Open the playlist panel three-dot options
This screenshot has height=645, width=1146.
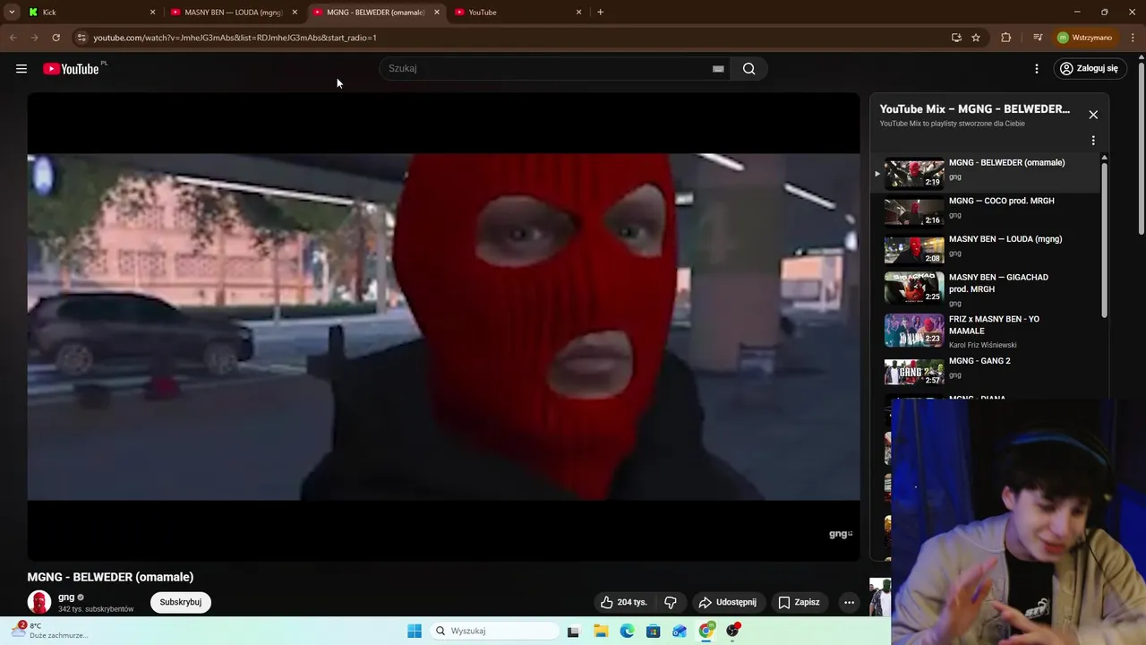coord(1093,141)
